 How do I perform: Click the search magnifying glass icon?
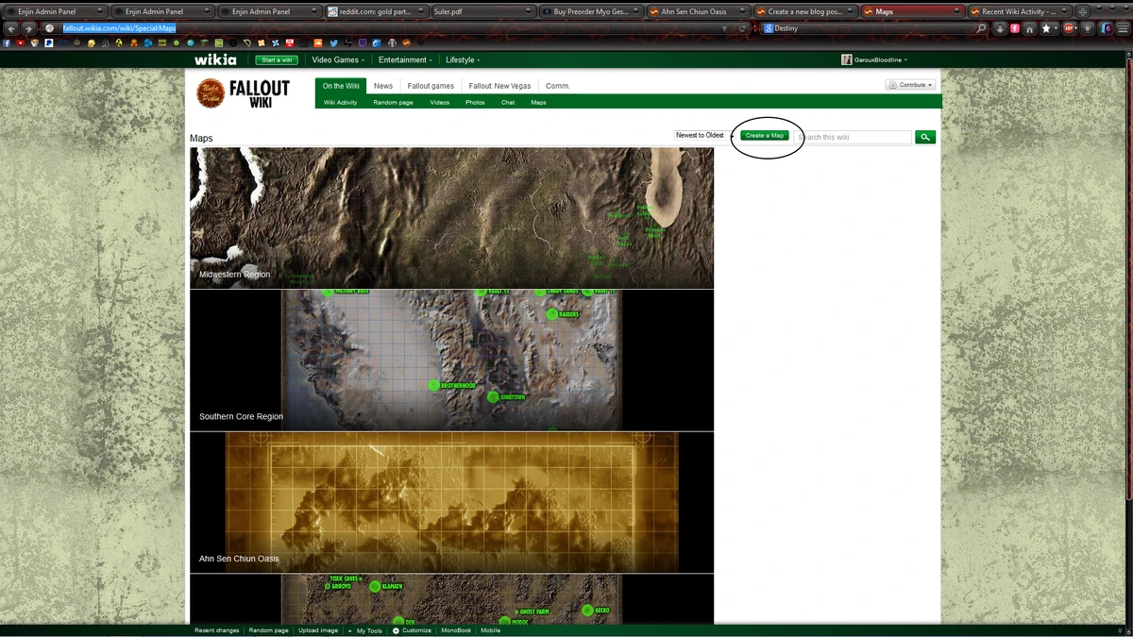click(924, 137)
